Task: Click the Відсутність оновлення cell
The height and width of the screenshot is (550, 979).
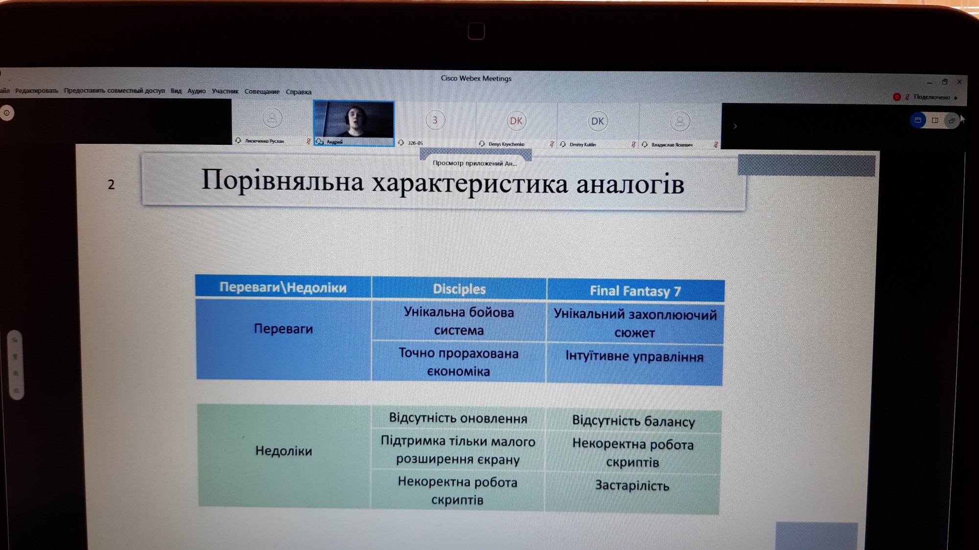Action: tap(458, 418)
